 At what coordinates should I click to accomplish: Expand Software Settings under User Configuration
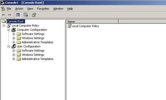pos(14,51)
